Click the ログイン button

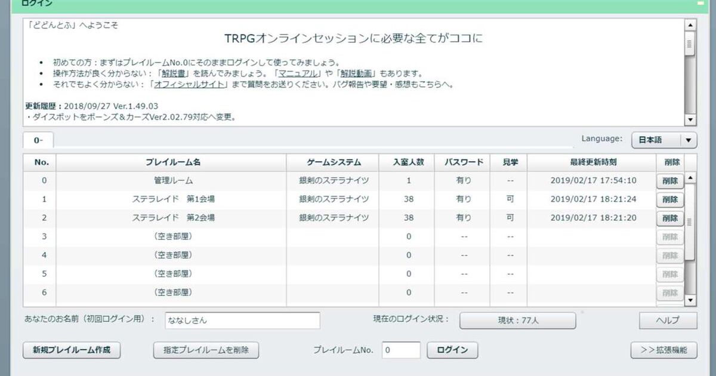click(452, 350)
